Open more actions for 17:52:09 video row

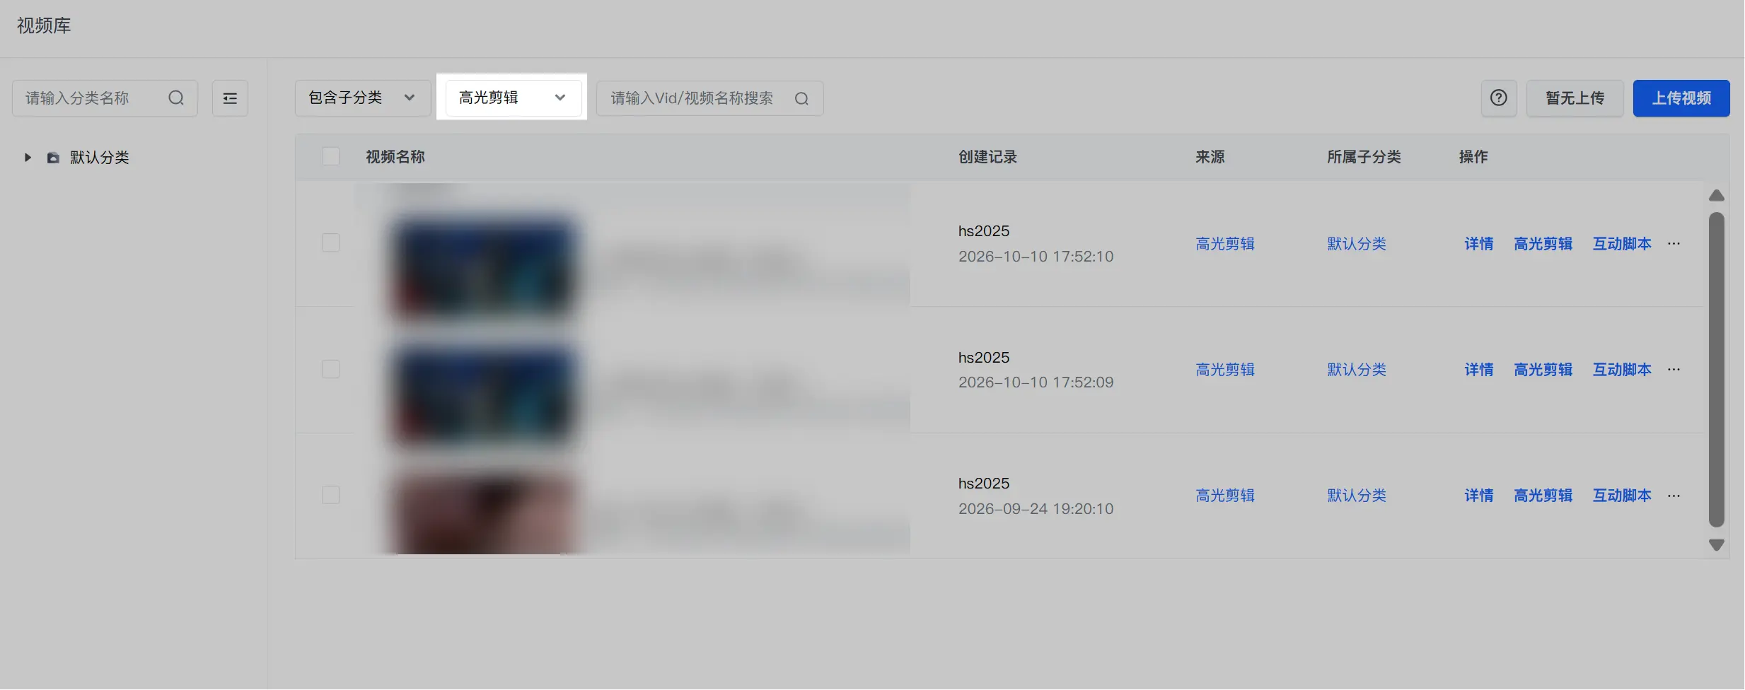(x=1674, y=370)
